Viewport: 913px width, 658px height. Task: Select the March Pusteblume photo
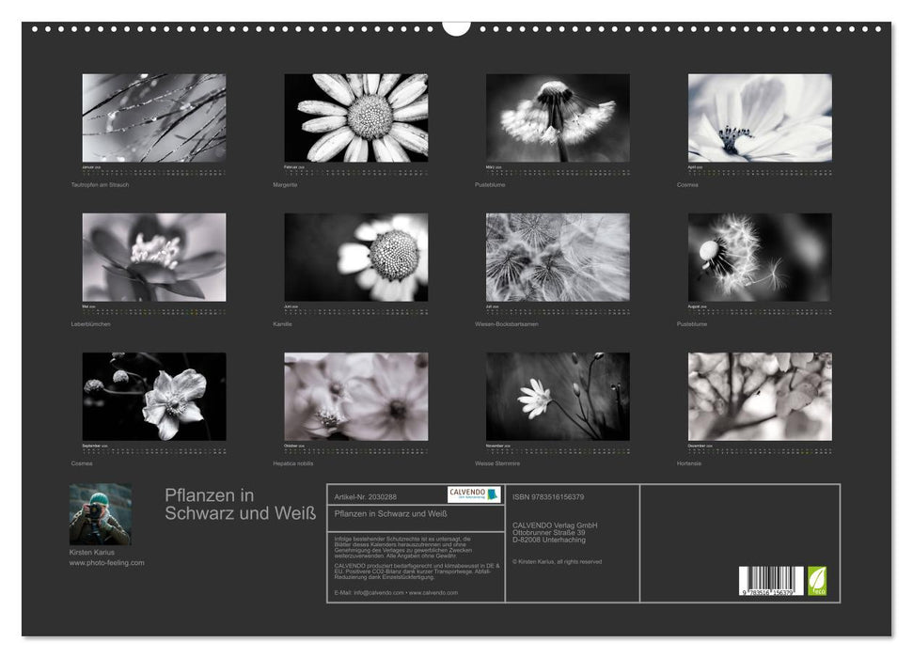[x=558, y=118]
